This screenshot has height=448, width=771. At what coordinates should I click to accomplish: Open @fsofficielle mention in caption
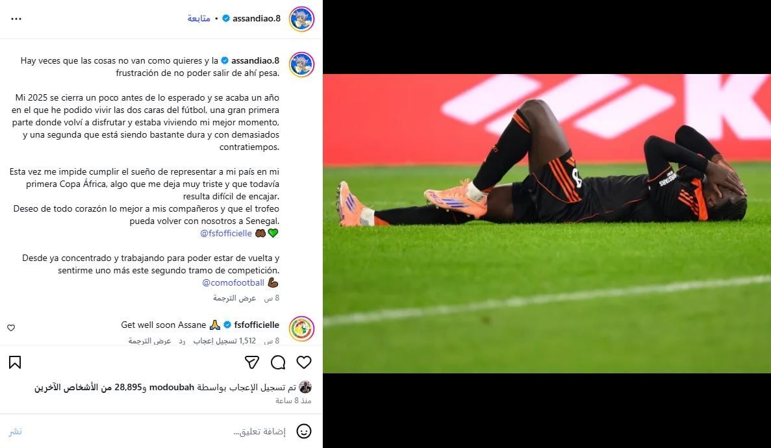click(x=225, y=233)
